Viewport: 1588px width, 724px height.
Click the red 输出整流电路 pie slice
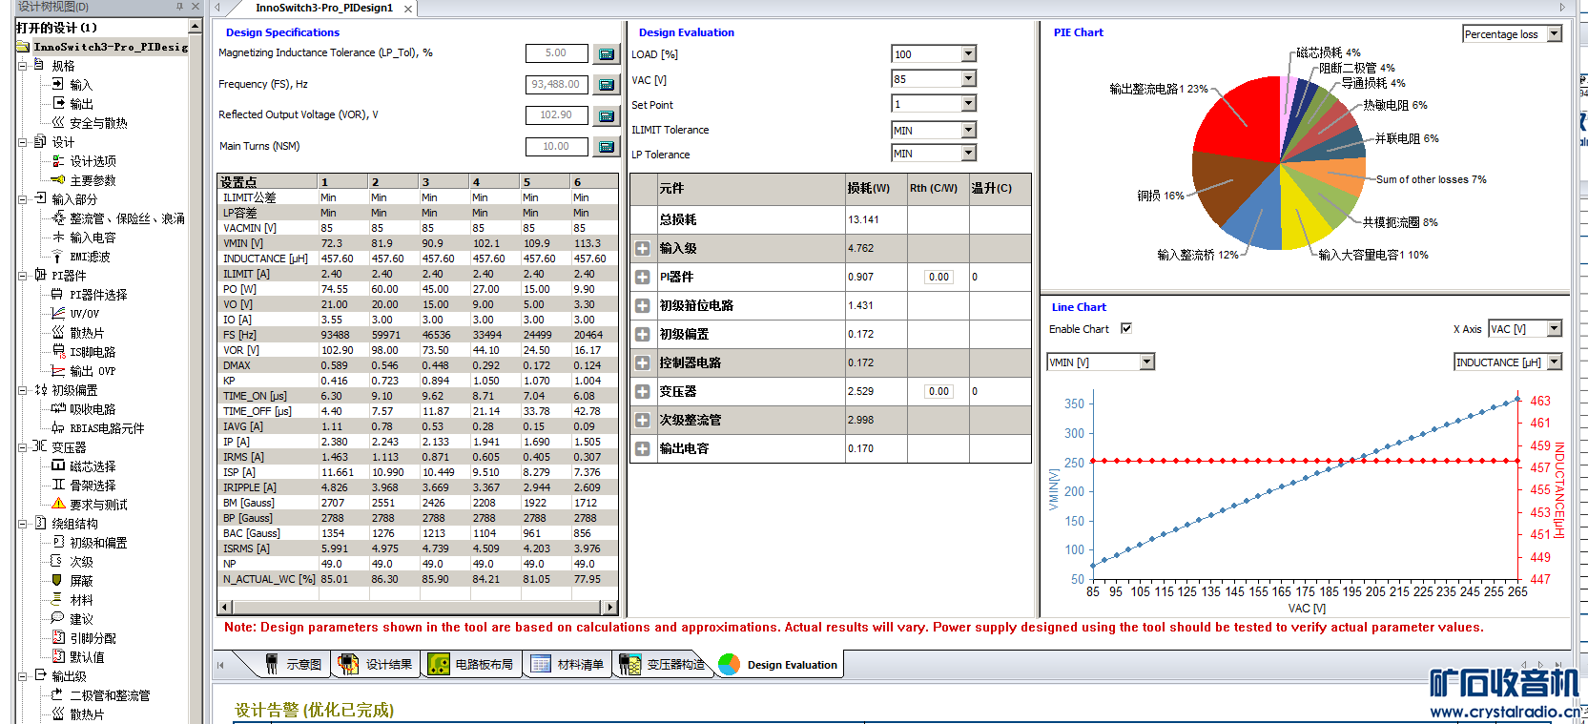coord(1240,119)
